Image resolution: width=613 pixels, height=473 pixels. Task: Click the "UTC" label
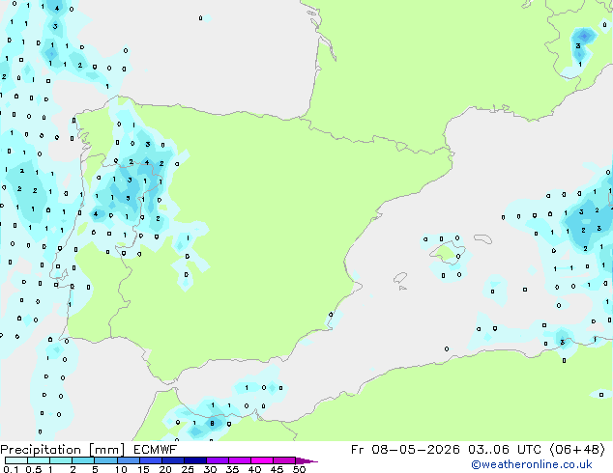coord(529,450)
